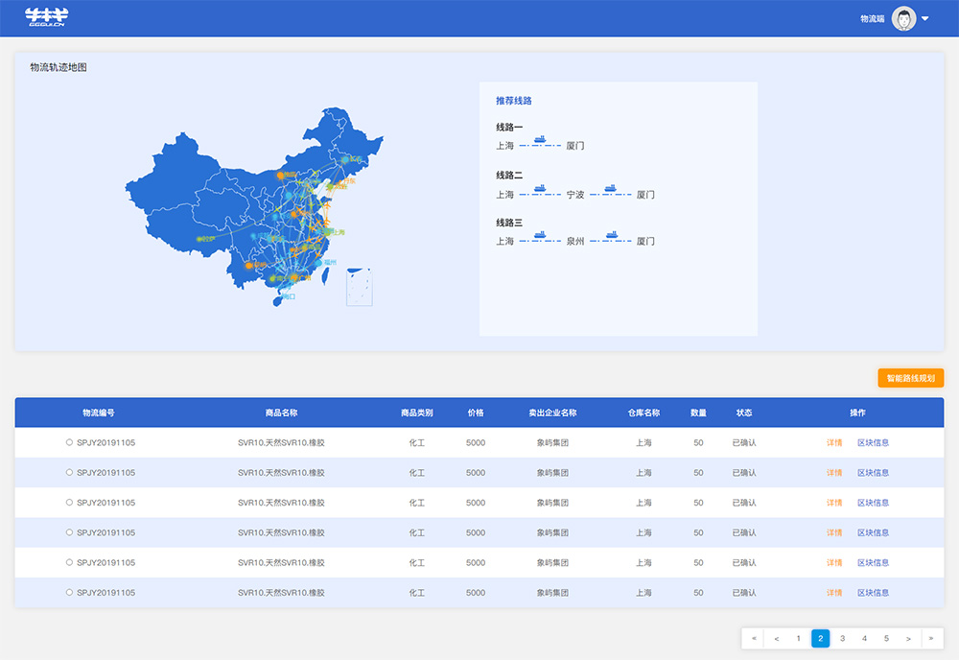Click the 卖出企业名称 column header
959x660 pixels.
(x=553, y=412)
